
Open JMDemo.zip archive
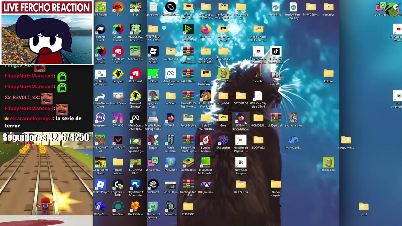click(276, 118)
